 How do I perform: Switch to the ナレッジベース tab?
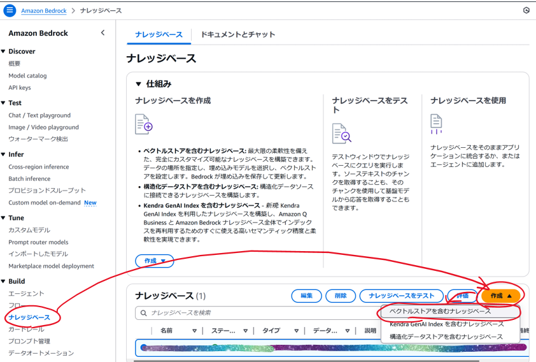159,34
